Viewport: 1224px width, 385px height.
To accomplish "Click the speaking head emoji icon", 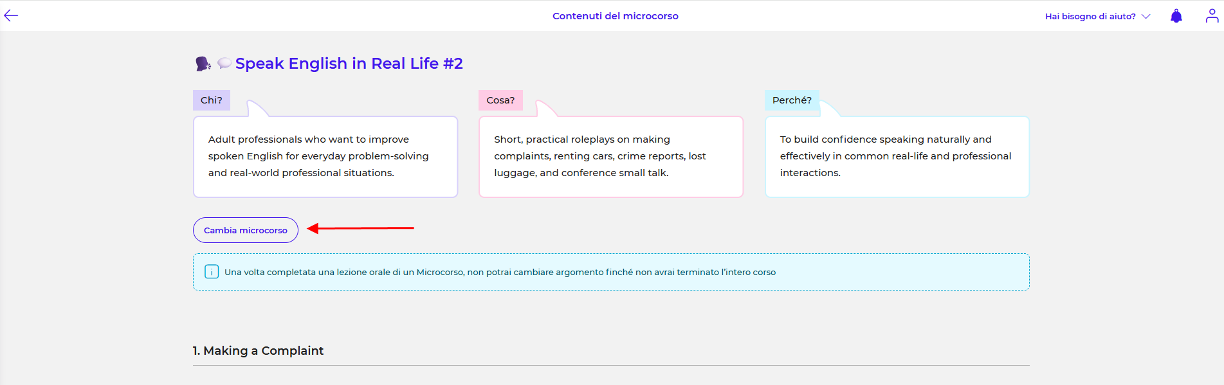I will 203,64.
